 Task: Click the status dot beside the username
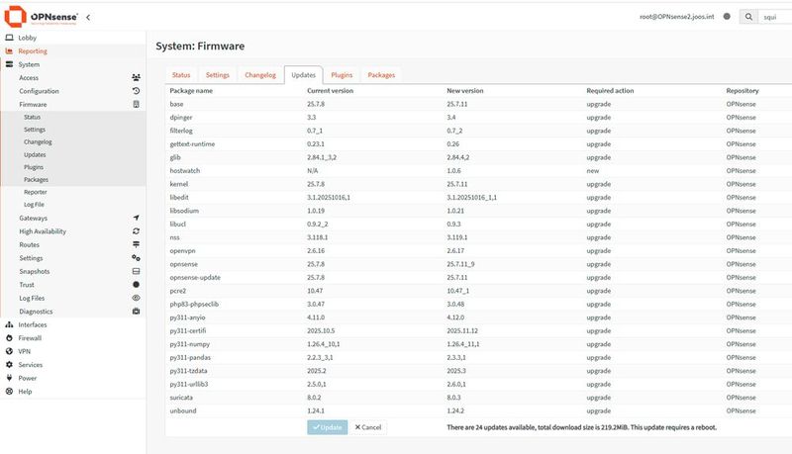click(x=727, y=16)
